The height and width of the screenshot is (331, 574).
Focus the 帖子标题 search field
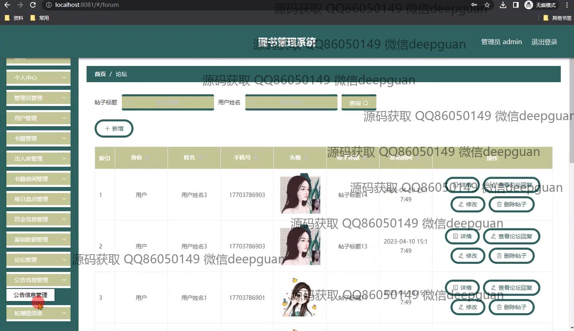pyautogui.click(x=168, y=103)
